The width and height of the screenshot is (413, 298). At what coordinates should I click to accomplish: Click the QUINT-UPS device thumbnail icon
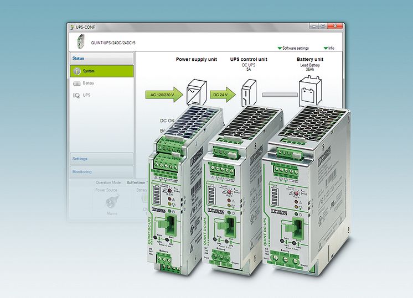tap(81, 42)
